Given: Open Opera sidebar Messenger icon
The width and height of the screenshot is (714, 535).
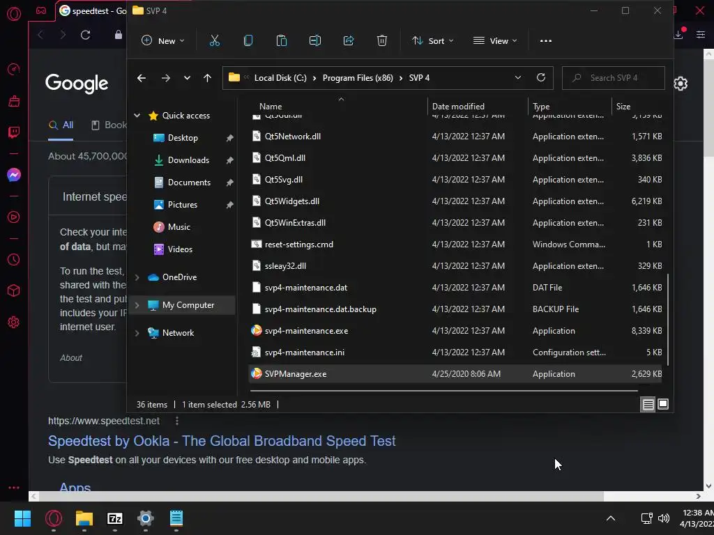Looking at the screenshot, I should pos(14,175).
